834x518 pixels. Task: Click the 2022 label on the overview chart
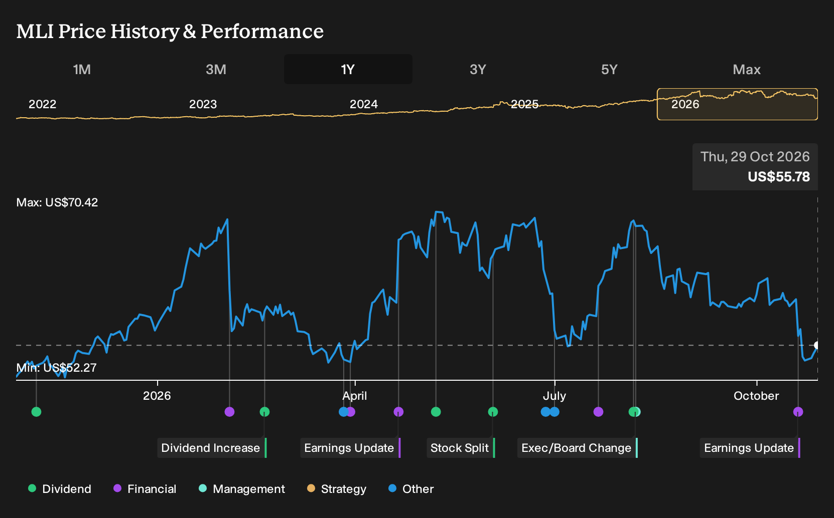42,104
